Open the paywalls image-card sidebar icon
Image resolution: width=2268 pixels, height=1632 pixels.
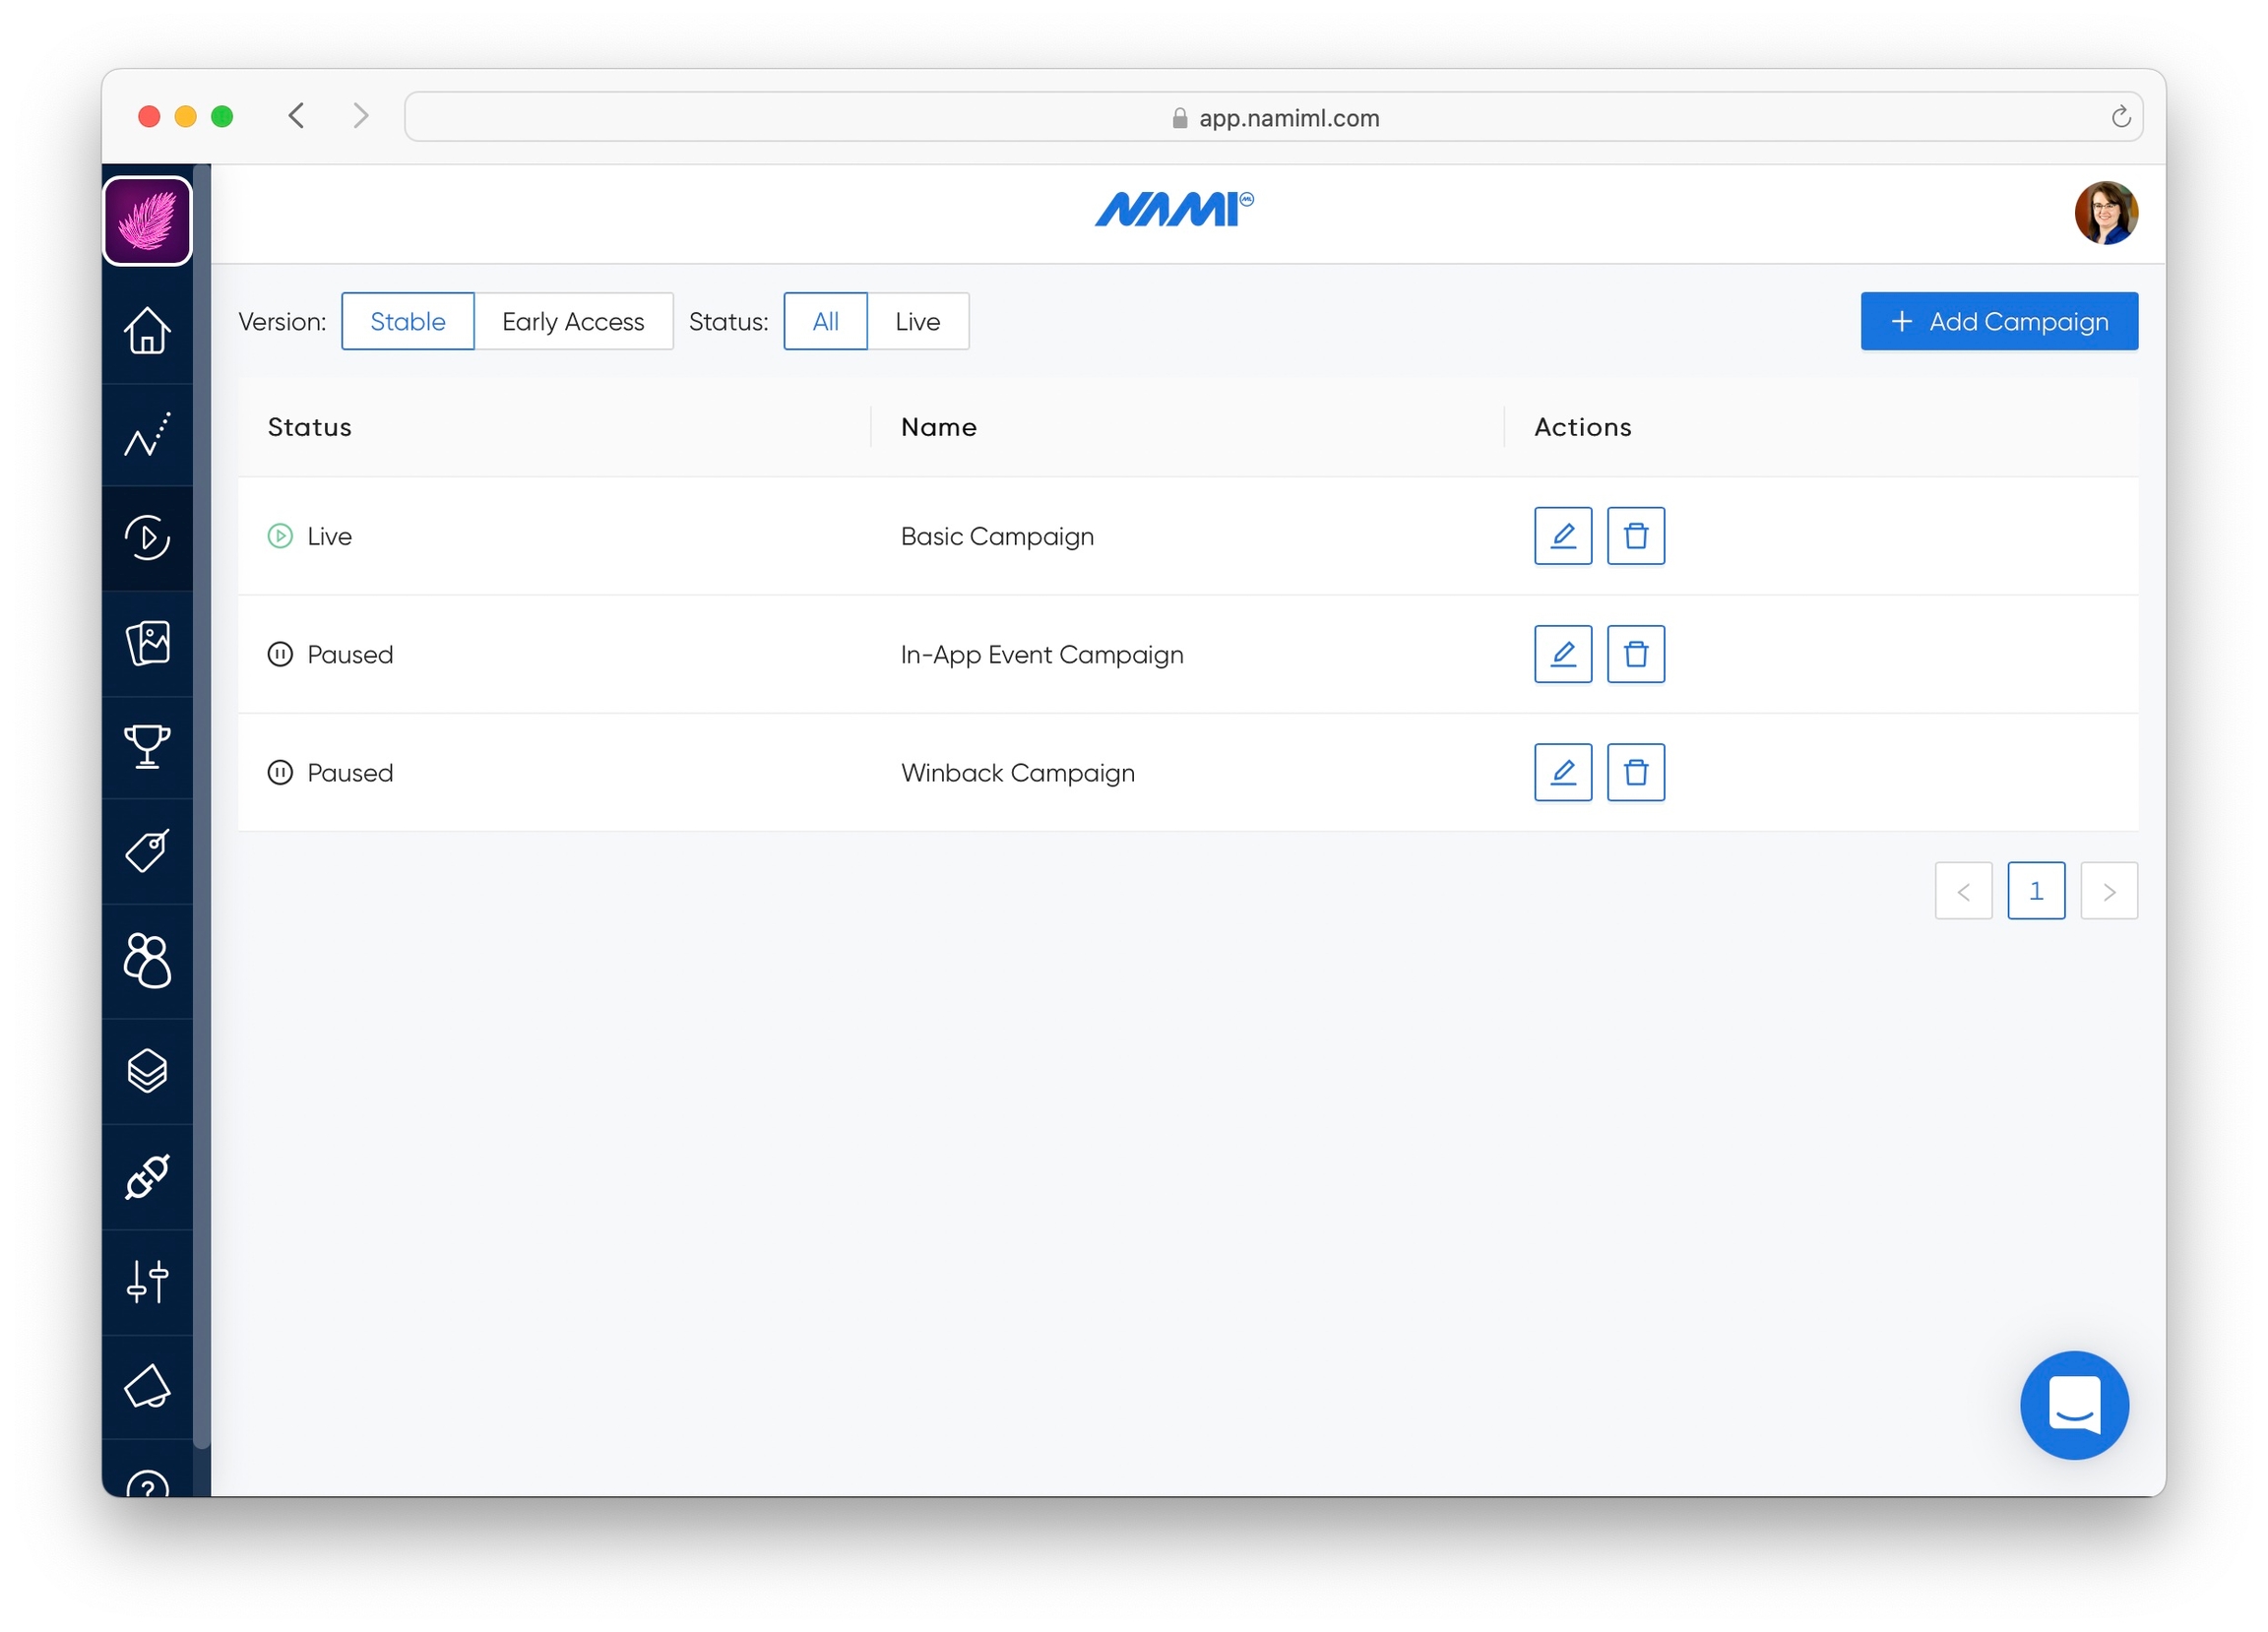point(147,643)
